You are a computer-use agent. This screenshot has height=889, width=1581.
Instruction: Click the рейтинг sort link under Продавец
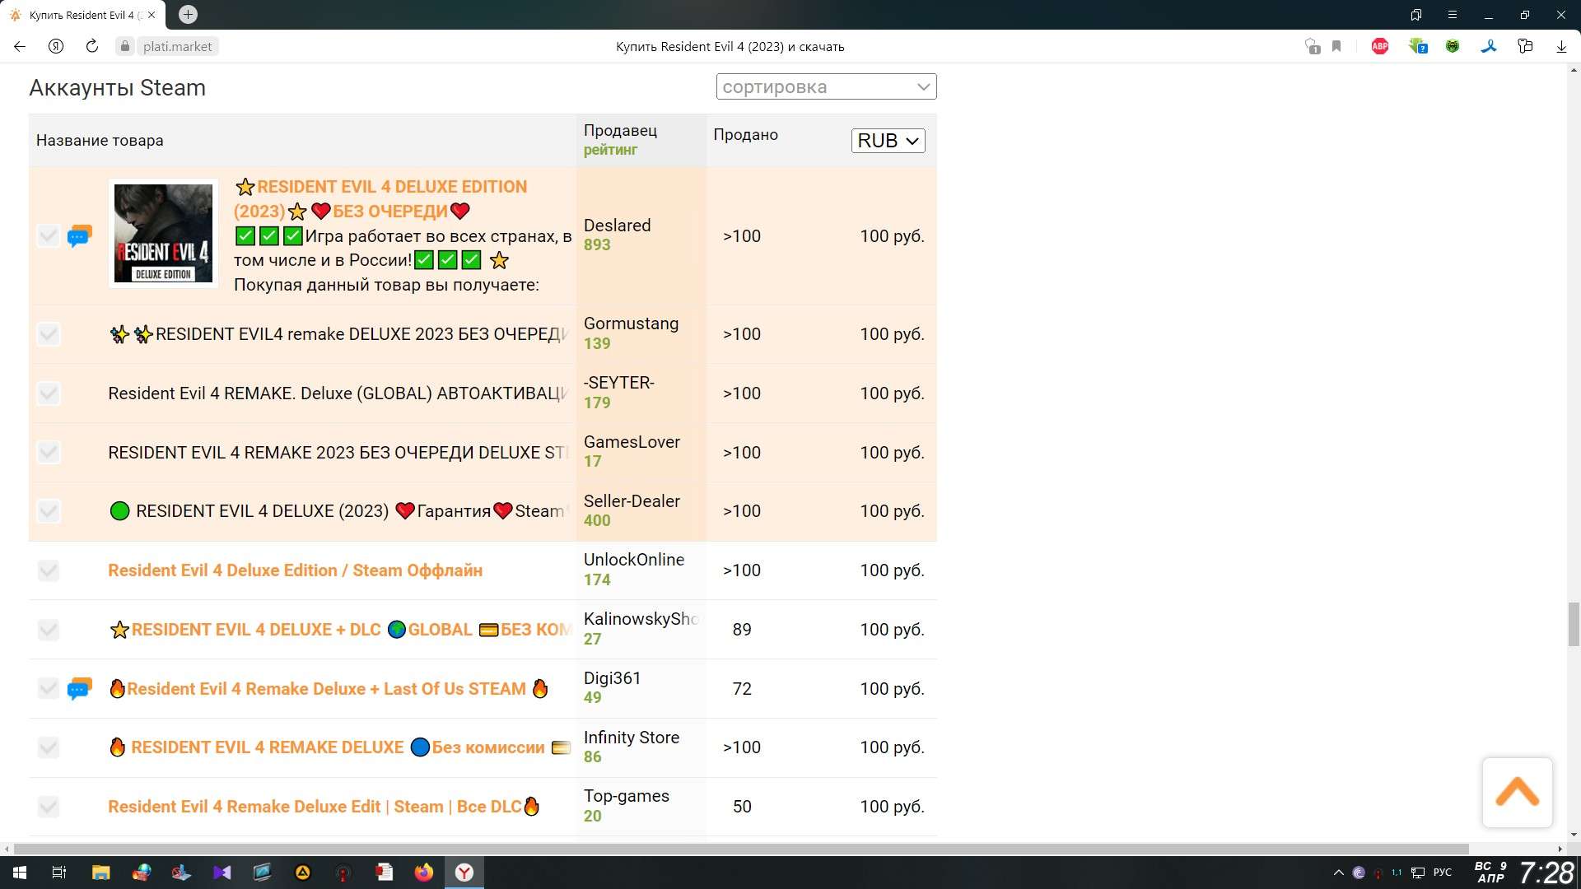click(610, 150)
